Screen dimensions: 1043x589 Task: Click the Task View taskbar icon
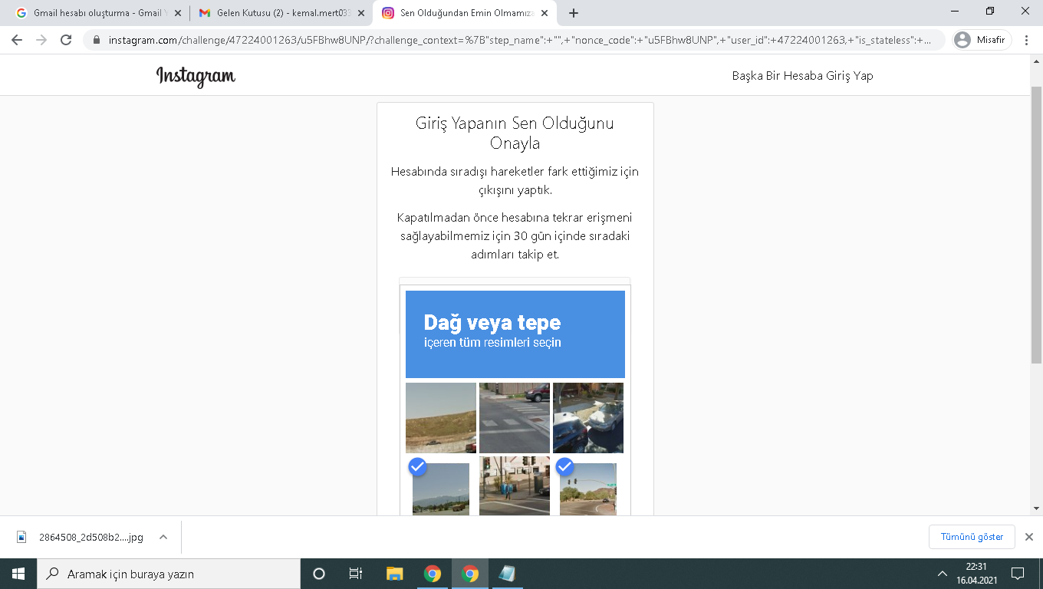coord(356,574)
